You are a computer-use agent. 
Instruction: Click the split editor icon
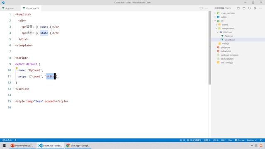tap(201, 8)
